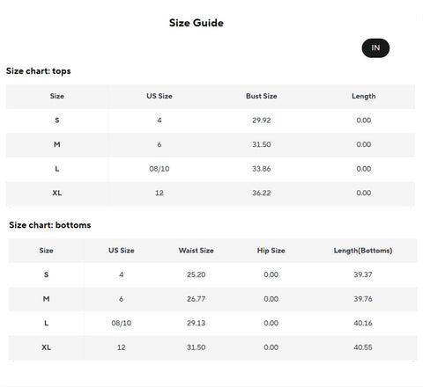
Task: Click bust size value 36.22
Action: [x=262, y=193]
